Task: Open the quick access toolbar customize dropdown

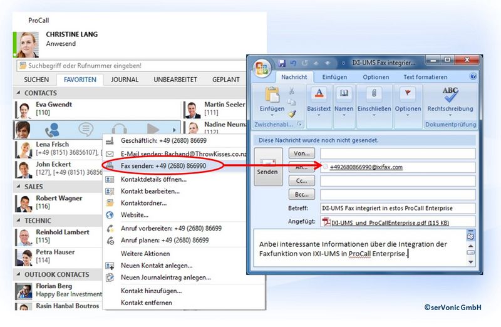Action: [x=343, y=63]
